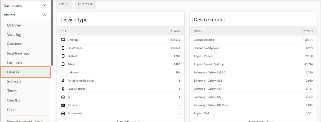Viewport: 321px width, 122px height.
Task: Sort Device type by VISITS column
Action: [x=175, y=31]
